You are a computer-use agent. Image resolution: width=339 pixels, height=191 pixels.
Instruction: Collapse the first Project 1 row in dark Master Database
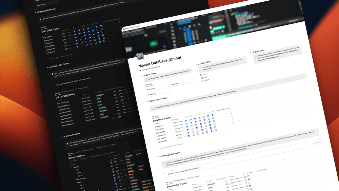coord(72,168)
